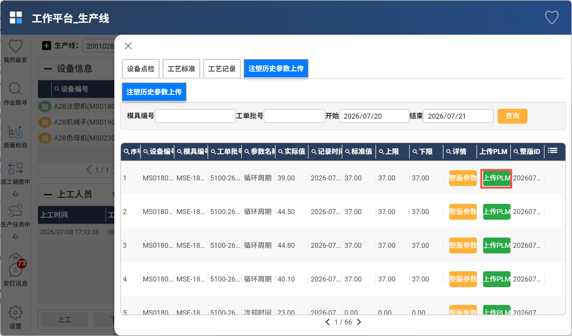572x336 pixels.
Task: Open 整版参数 for row 4
Action: click(463, 279)
